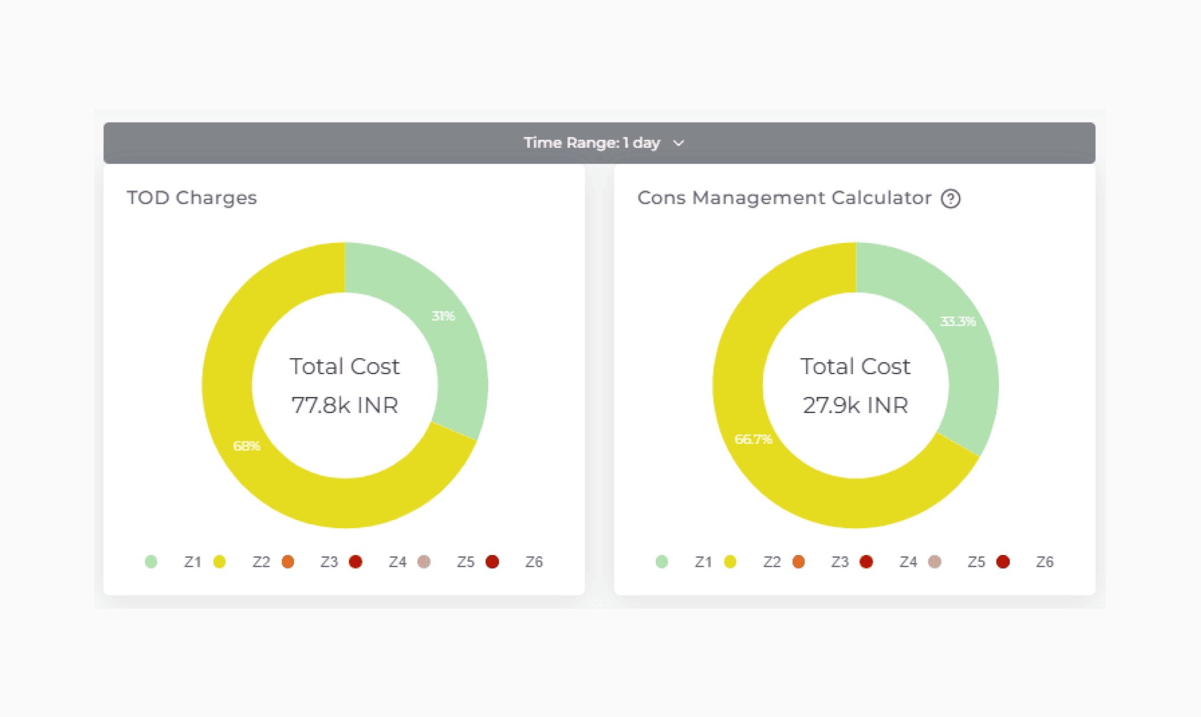
Task: Click Z4 label in Cons Management Calculator legend
Action: [908, 562]
